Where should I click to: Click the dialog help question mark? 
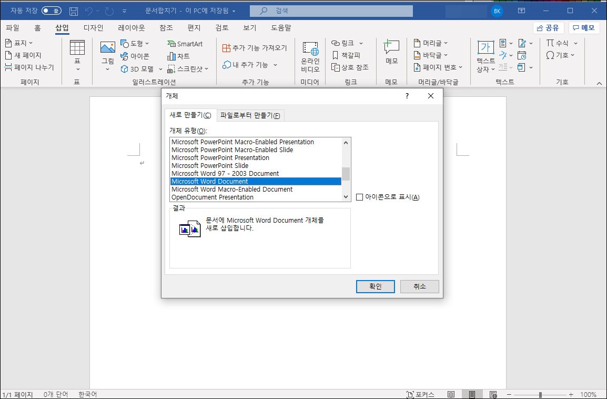coord(407,96)
